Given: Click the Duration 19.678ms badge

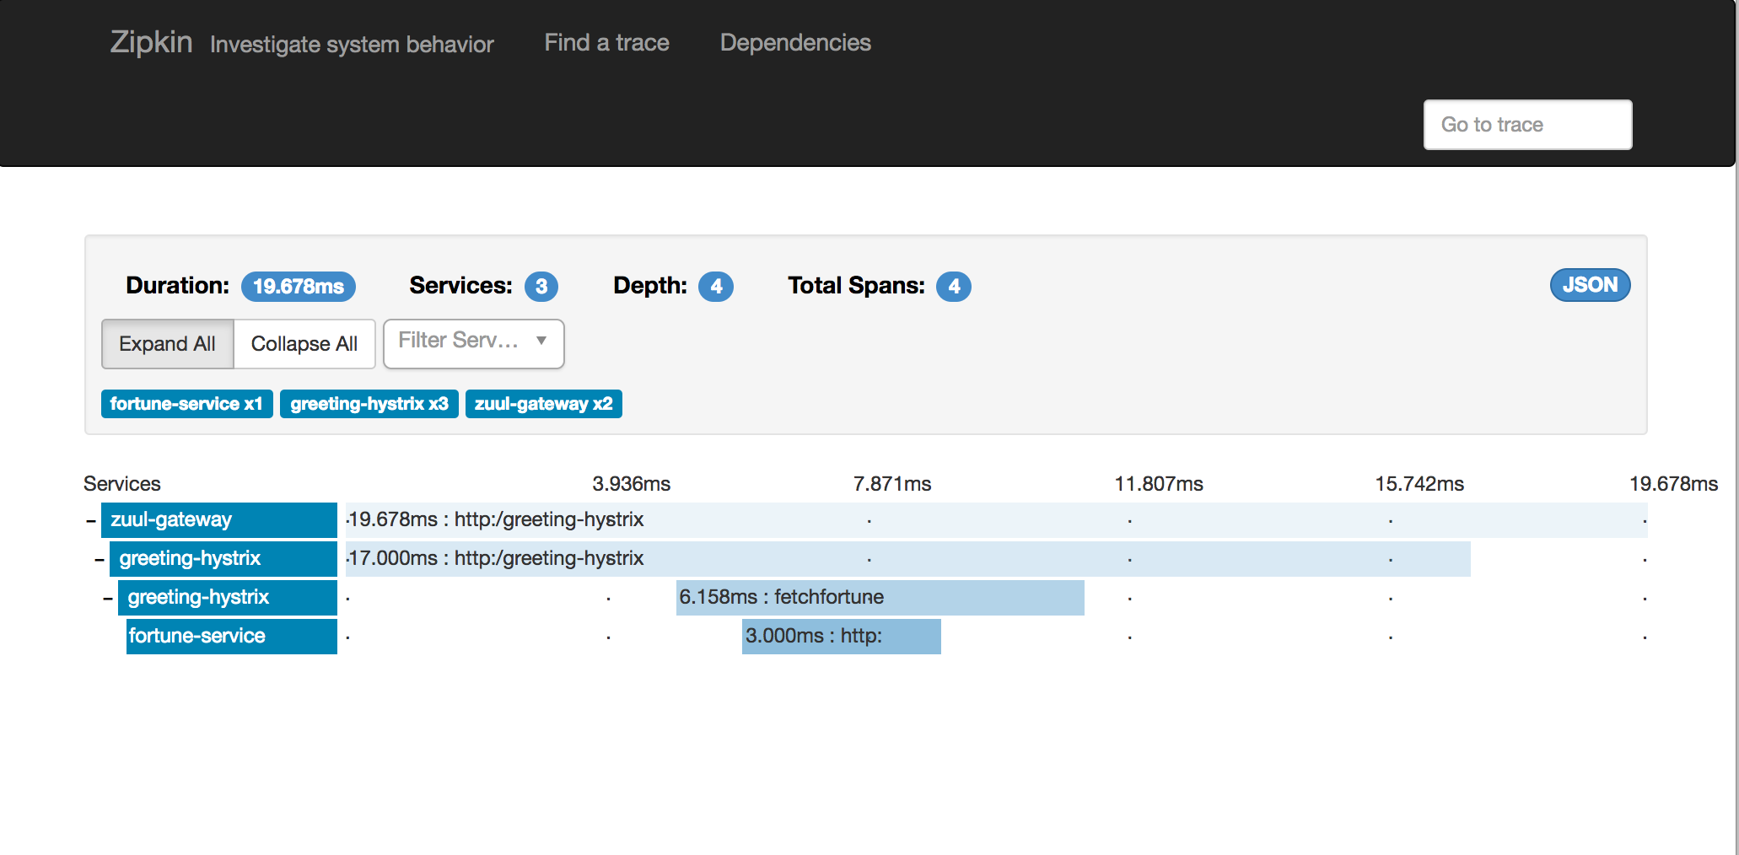Looking at the screenshot, I should coord(299,287).
